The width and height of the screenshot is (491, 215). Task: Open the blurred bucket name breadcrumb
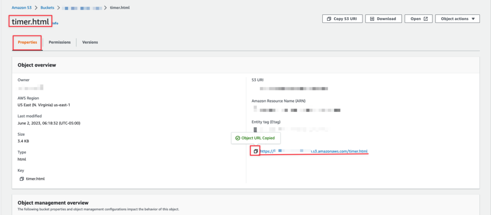pos(82,7)
